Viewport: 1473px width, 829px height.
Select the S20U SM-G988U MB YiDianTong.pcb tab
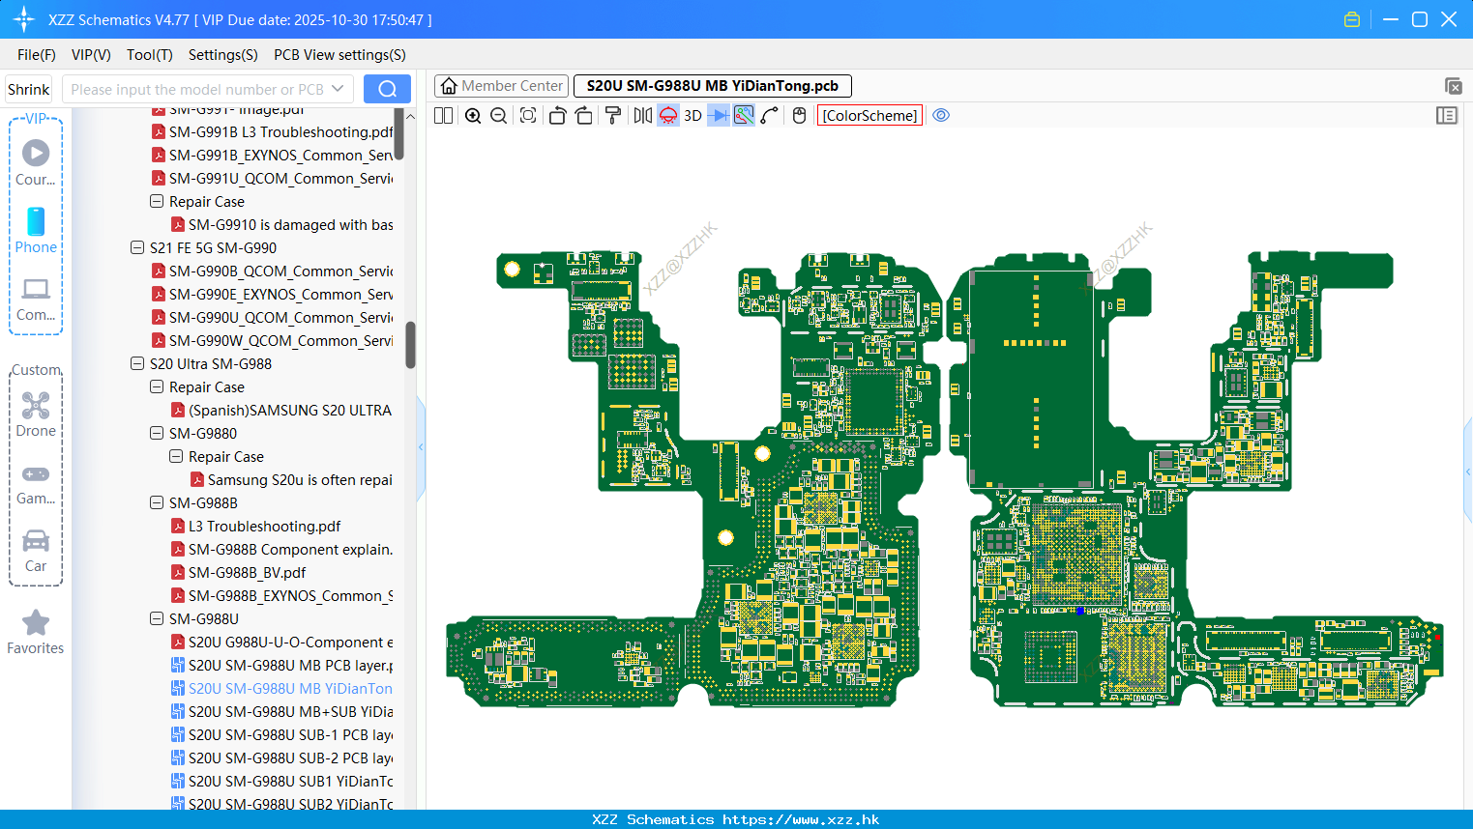pos(713,86)
